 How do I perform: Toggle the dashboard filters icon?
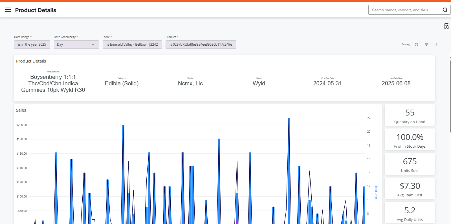(426, 45)
